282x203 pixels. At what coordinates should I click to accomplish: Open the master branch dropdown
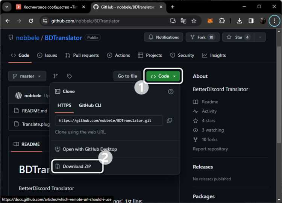(27, 76)
